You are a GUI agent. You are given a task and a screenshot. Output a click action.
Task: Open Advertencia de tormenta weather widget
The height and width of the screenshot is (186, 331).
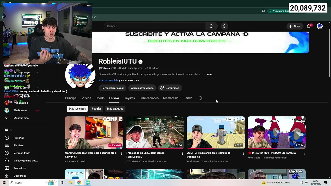277,183
